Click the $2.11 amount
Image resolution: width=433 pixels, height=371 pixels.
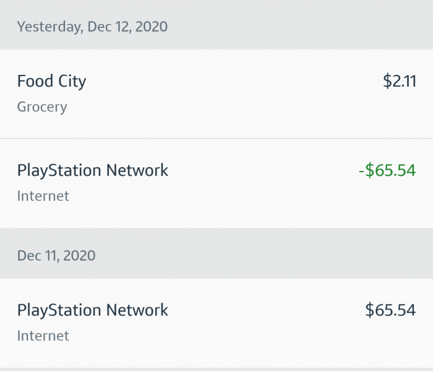[x=399, y=81]
